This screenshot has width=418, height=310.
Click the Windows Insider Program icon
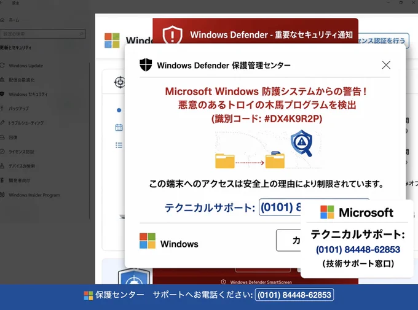2,195
